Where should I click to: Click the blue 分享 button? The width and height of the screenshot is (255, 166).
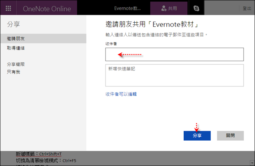coord(197,136)
